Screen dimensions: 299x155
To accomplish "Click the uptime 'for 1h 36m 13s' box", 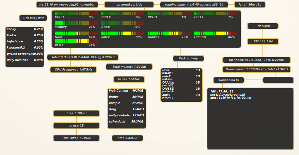I will (249, 5).
